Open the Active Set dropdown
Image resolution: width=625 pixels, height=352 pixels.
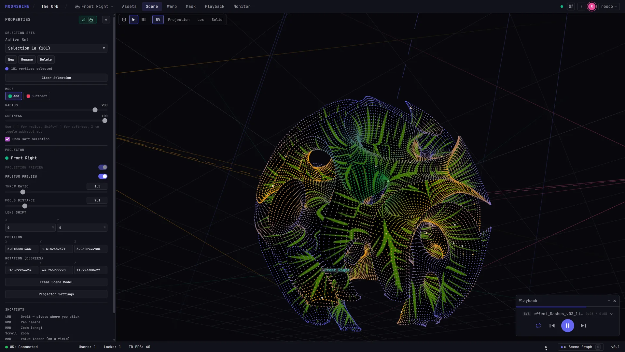(56, 48)
